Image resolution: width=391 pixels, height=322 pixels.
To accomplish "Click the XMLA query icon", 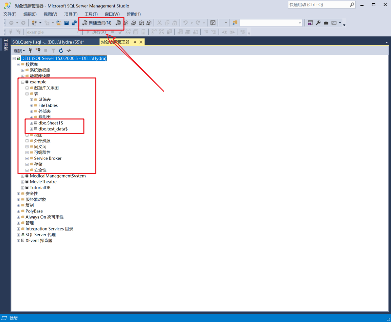I will [x=142, y=23].
